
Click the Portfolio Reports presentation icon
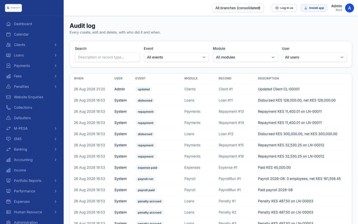click(x=8, y=181)
